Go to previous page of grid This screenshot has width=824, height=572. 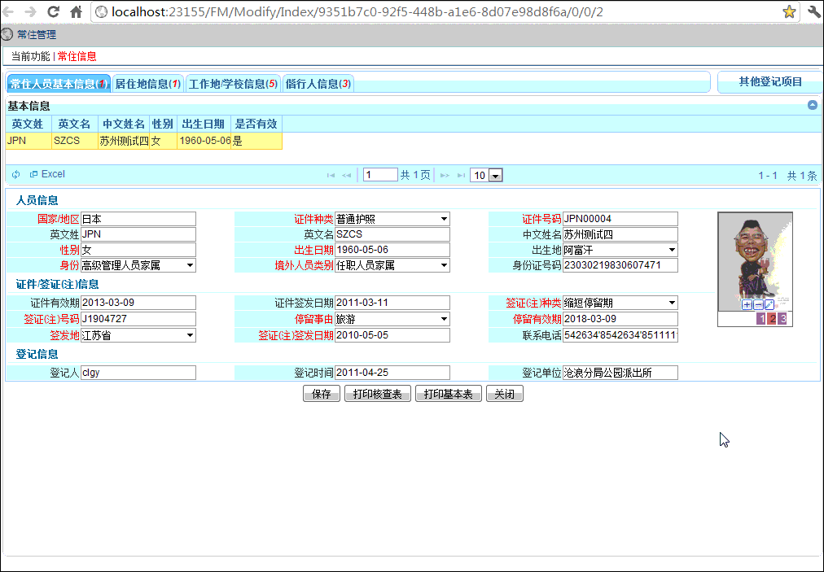point(346,175)
